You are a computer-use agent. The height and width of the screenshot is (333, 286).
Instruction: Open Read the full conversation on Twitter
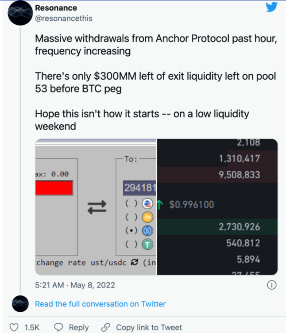[x=100, y=304]
